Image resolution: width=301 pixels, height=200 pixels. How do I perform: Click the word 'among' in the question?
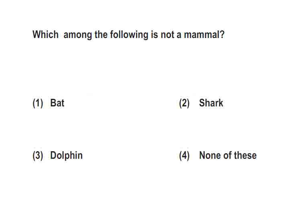77,36
